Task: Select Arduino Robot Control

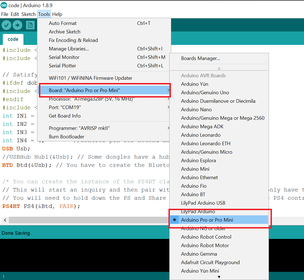Action: click(x=219, y=237)
